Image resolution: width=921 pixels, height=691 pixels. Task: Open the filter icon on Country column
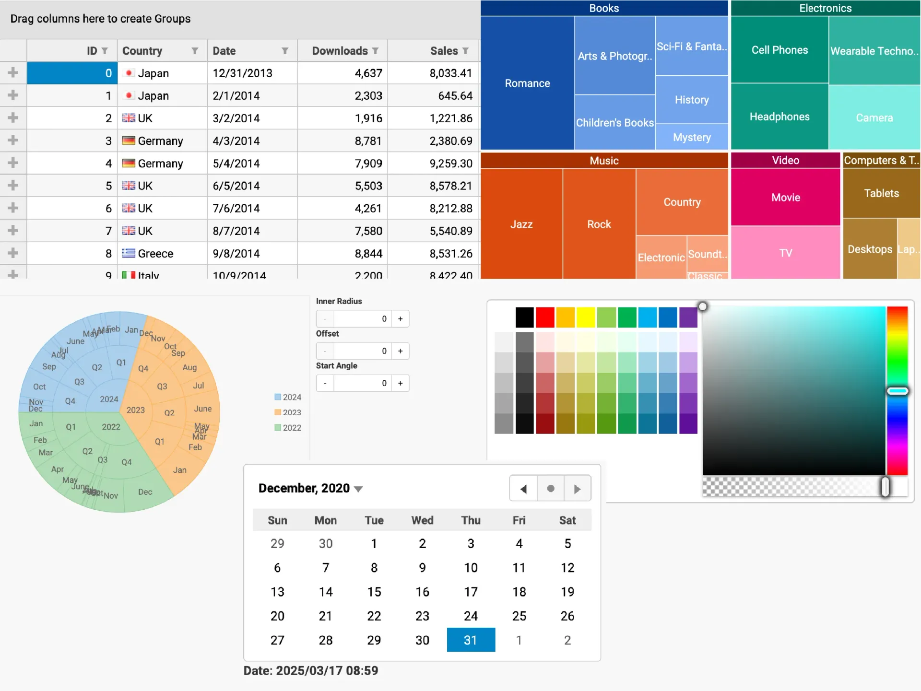[x=195, y=51]
